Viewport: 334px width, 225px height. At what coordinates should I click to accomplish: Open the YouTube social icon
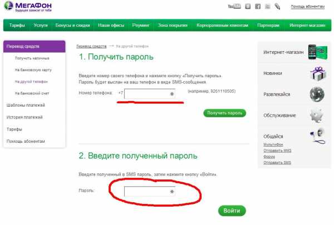pyautogui.click(x=235, y=7)
